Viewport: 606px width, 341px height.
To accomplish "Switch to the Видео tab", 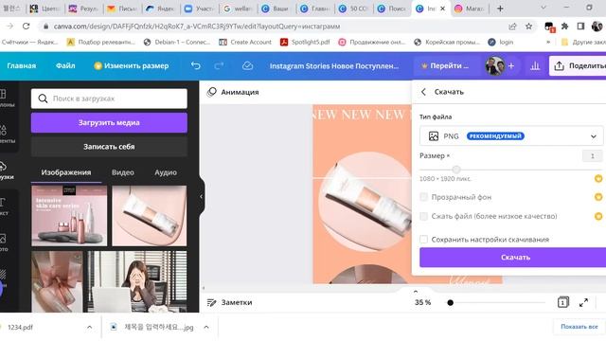I will click(x=123, y=172).
